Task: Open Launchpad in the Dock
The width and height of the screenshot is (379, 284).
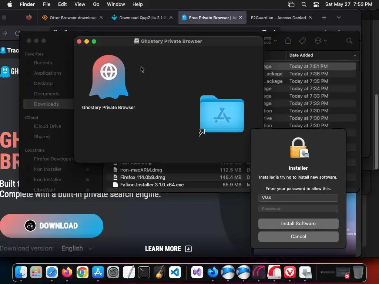Action: pos(36,273)
